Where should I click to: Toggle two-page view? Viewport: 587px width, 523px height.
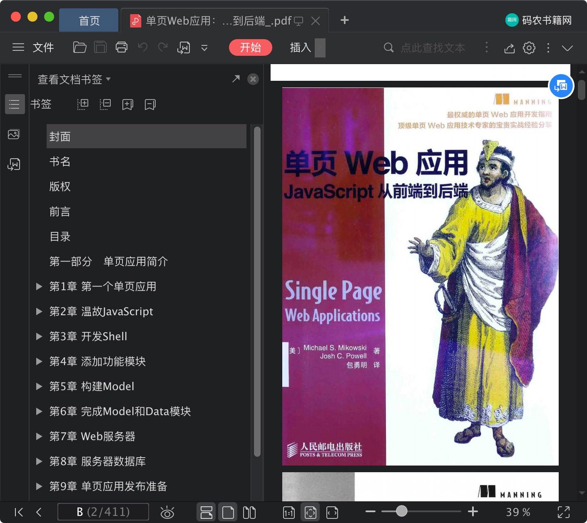tap(249, 512)
